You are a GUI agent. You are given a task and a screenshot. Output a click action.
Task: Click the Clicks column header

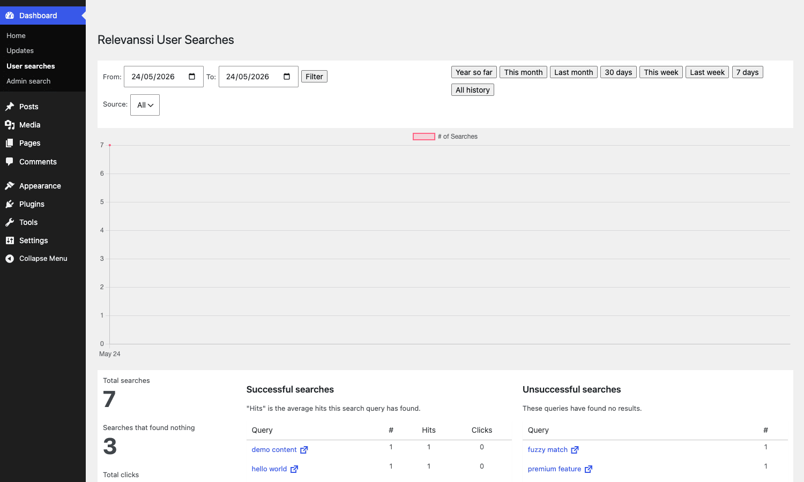point(482,430)
